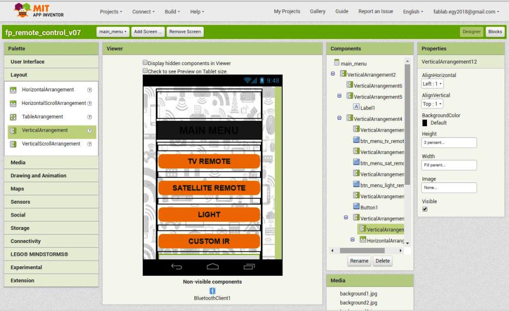The width and height of the screenshot is (509, 311).
Task: Click the HorizontalArrangement icon in Components tree
Action: [x=363, y=239]
